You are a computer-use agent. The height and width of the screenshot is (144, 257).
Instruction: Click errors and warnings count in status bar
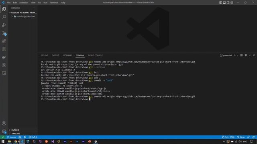[33, 137]
